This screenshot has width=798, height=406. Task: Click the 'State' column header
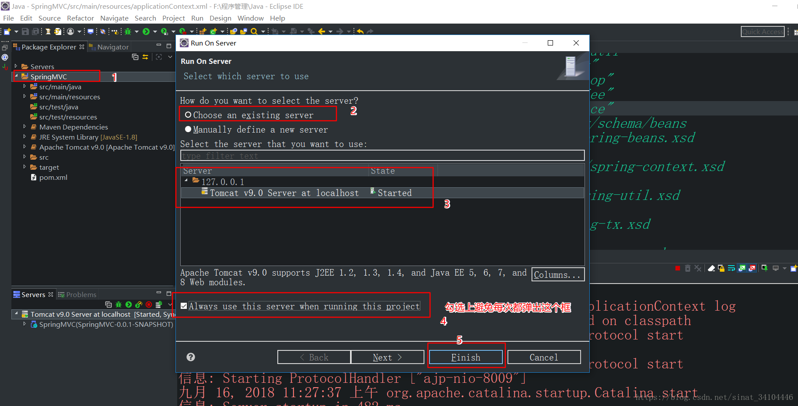pyautogui.click(x=403, y=171)
